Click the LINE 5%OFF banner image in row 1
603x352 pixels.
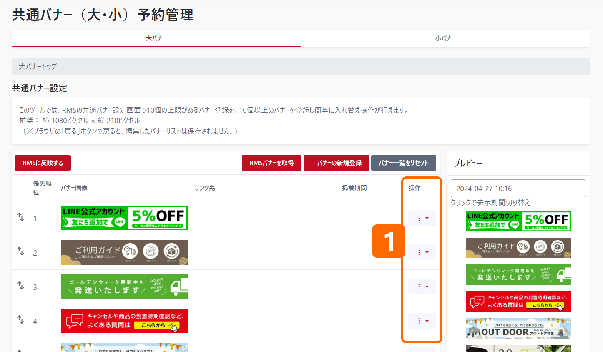[124, 218]
